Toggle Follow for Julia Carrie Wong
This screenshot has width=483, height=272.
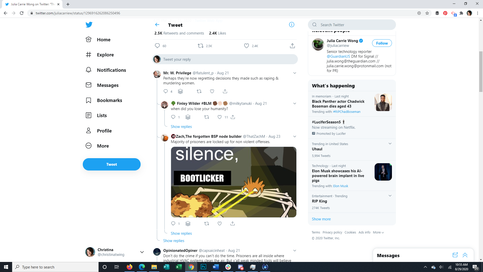[382, 43]
